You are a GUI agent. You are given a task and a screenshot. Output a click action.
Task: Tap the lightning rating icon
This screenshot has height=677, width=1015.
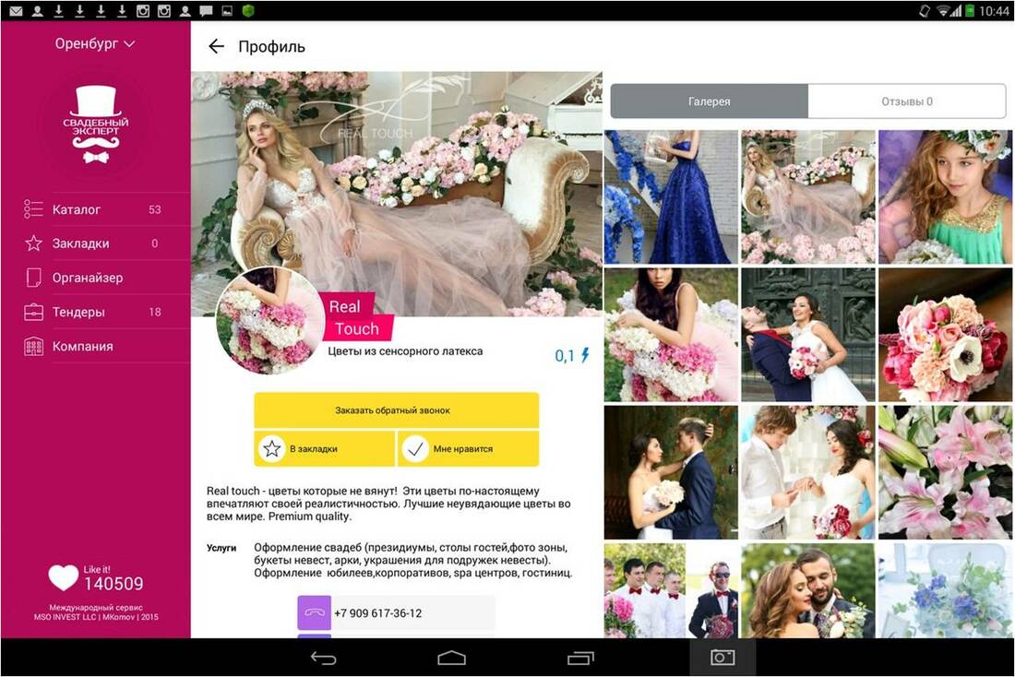(584, 355)
